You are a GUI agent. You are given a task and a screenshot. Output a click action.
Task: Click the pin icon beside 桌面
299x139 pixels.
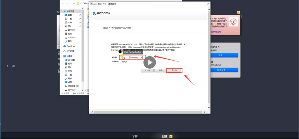80,15
